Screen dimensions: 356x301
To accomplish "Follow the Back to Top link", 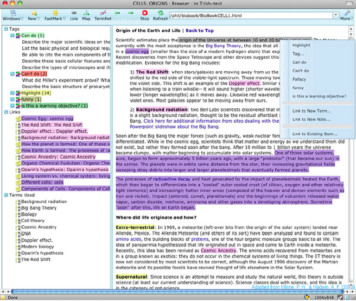I will (x=200, y=31).
